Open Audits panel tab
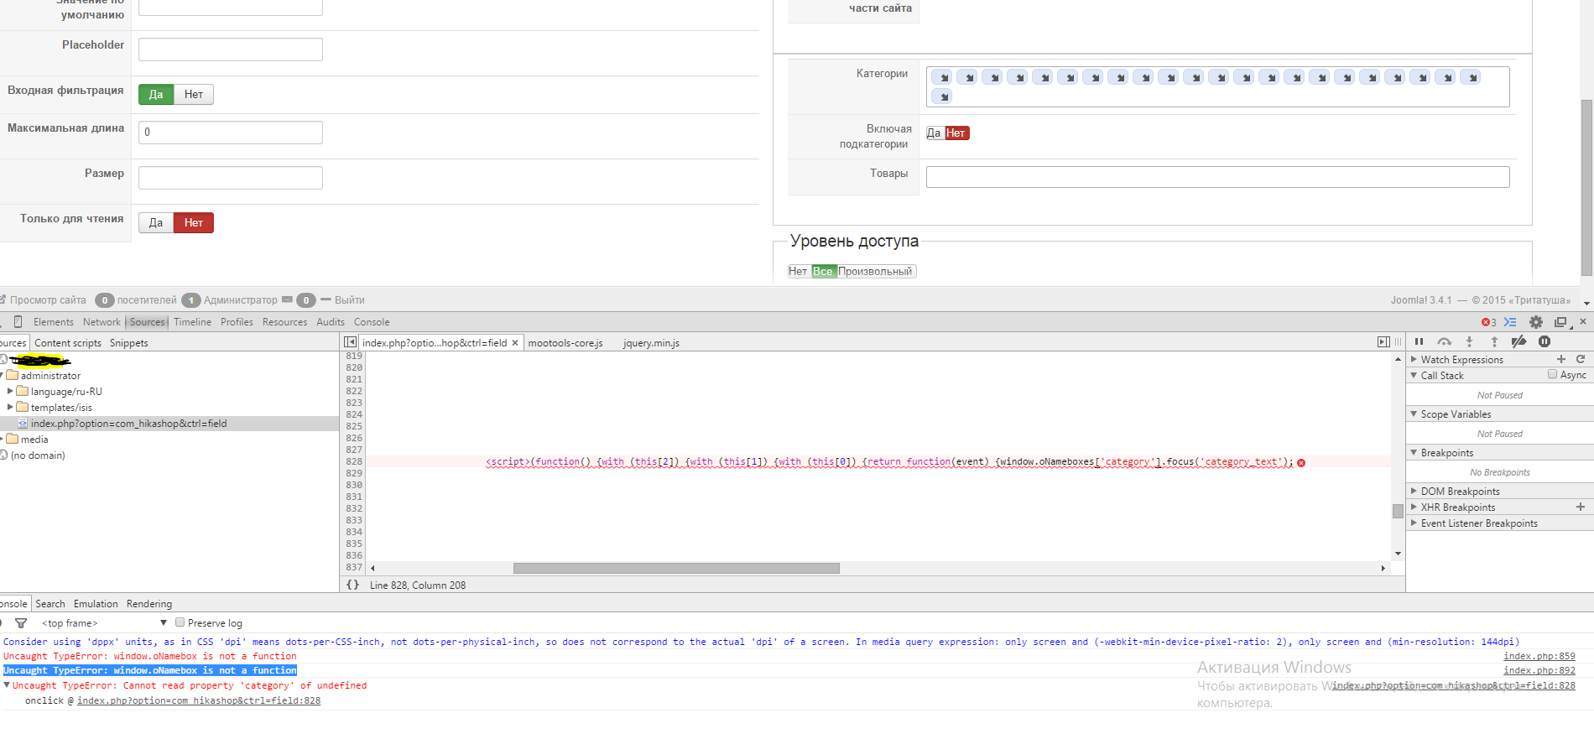The height and width of the screenshot is (739, 1594). pyautogui.click(x=331, y=322)
